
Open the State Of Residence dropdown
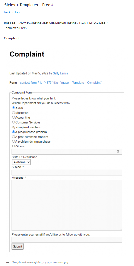tap(21, 162)
